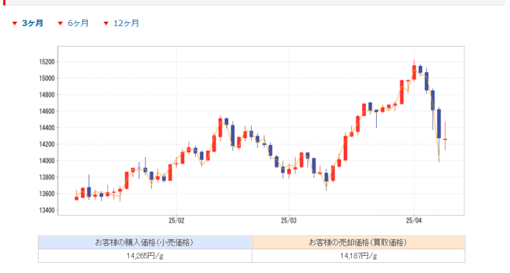Click the last red candlestick on the chart
The width and height of the screenshot is (510, 273).
(x=445, y=139)
